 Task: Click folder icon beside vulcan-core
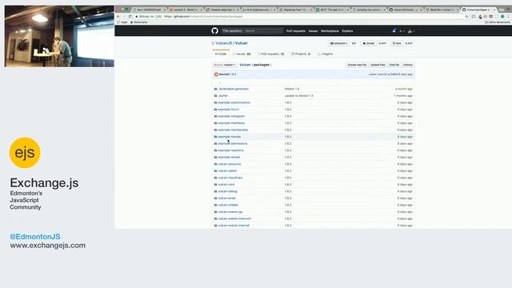point(215,185)
